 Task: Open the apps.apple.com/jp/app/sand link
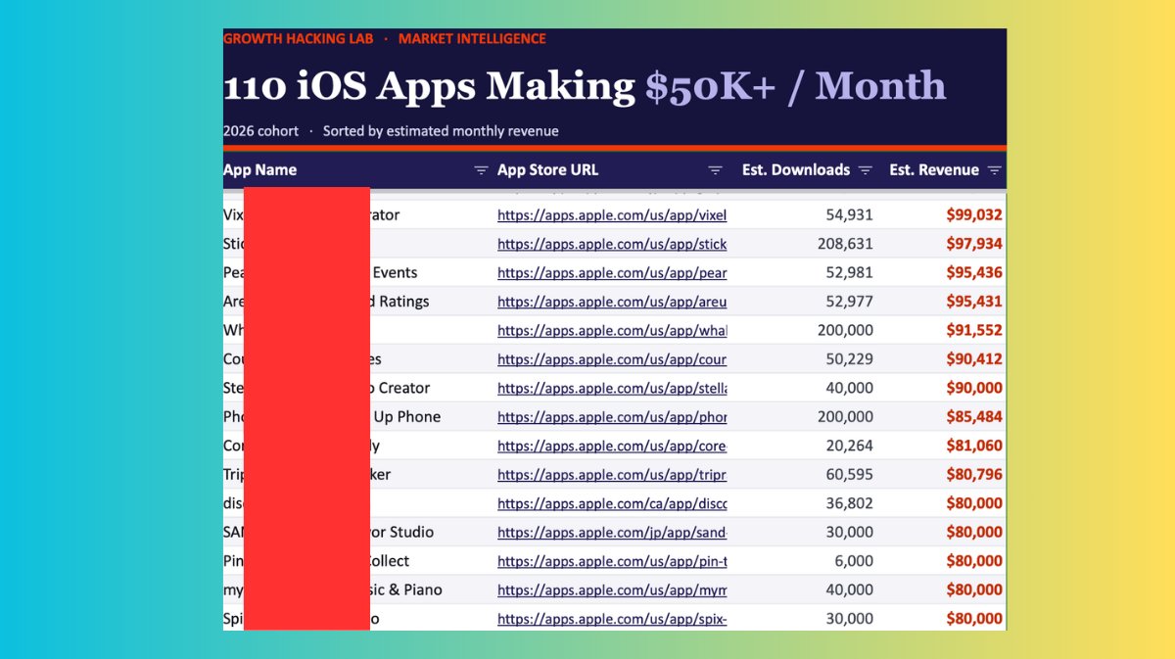[612, 533]
